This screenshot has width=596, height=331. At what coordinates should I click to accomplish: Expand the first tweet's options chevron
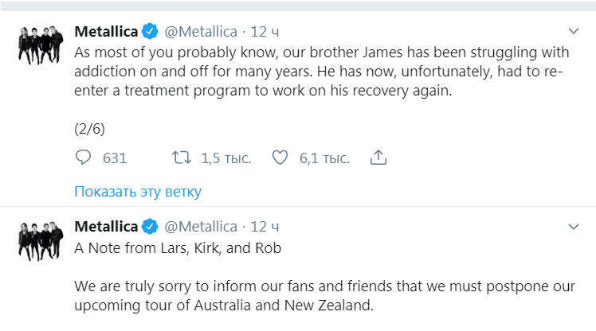pyautogui.click(x=573, y=32)
